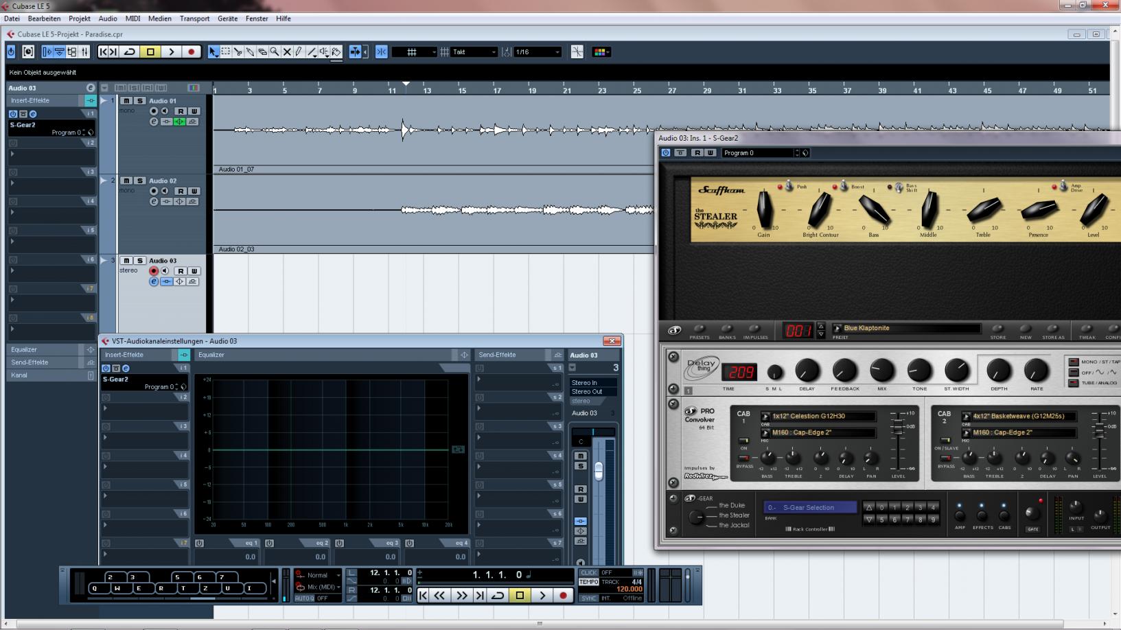This screenshot has width=1121, height=630.
Task: Open the Projekt menu
Action: click(x=80, y=19)
